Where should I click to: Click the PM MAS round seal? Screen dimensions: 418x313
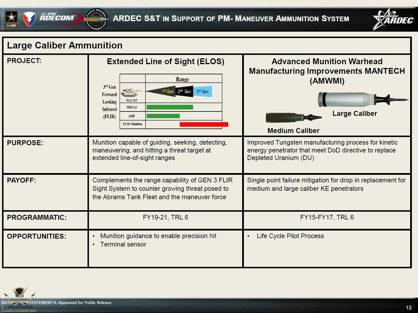point(97,19)
